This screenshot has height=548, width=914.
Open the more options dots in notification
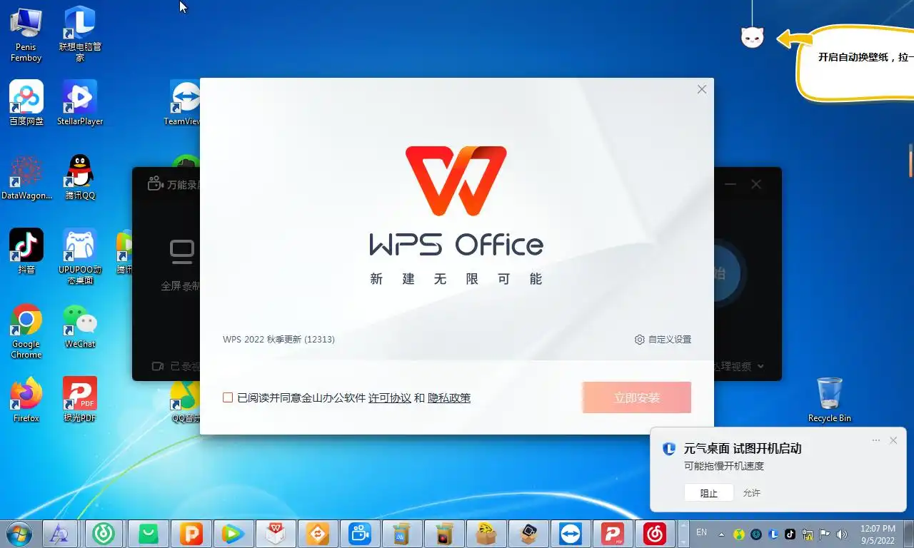point(876,440)
